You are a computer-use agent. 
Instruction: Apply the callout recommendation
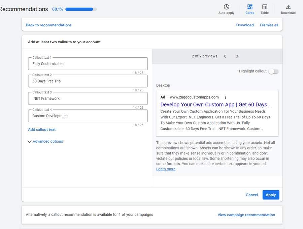271,195
